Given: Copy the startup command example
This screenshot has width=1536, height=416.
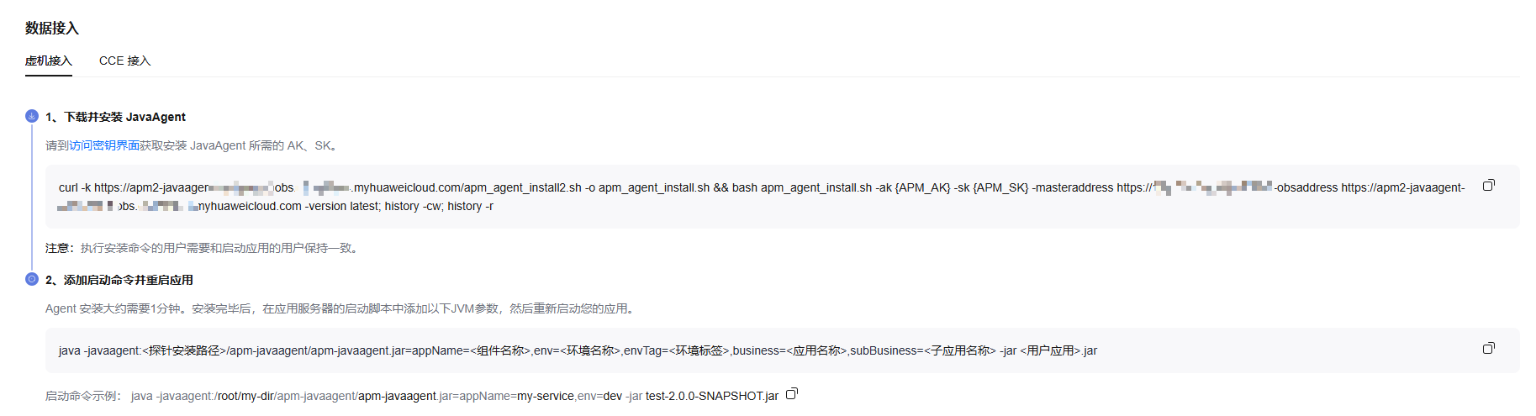Looking at the screenshot, I should pyautogui.click(x=791, y=394).
